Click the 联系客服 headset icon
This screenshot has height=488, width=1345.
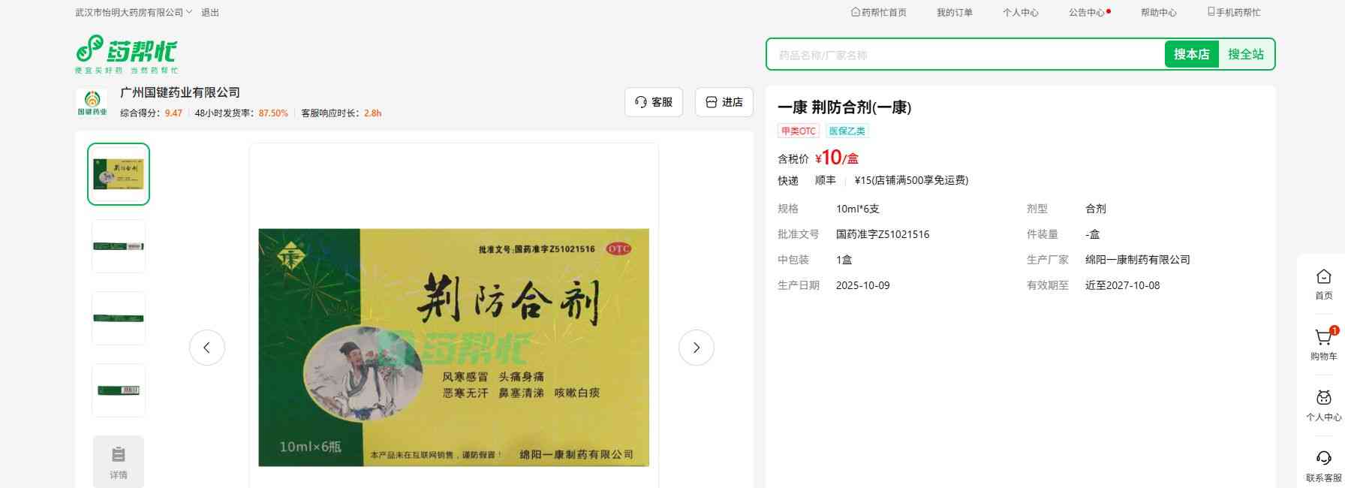[x=1324, y=458]
